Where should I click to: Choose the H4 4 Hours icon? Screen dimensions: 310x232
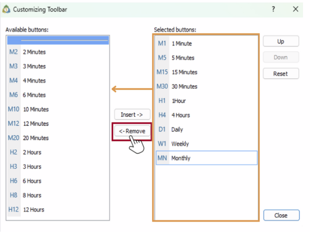tap(162, 115)
